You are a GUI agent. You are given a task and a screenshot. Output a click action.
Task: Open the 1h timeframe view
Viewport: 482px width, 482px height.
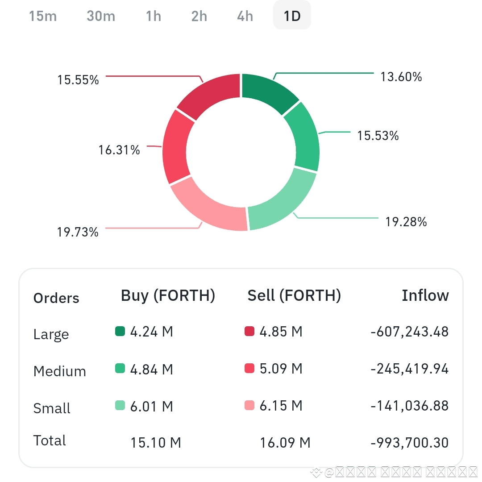pos(153,16)
